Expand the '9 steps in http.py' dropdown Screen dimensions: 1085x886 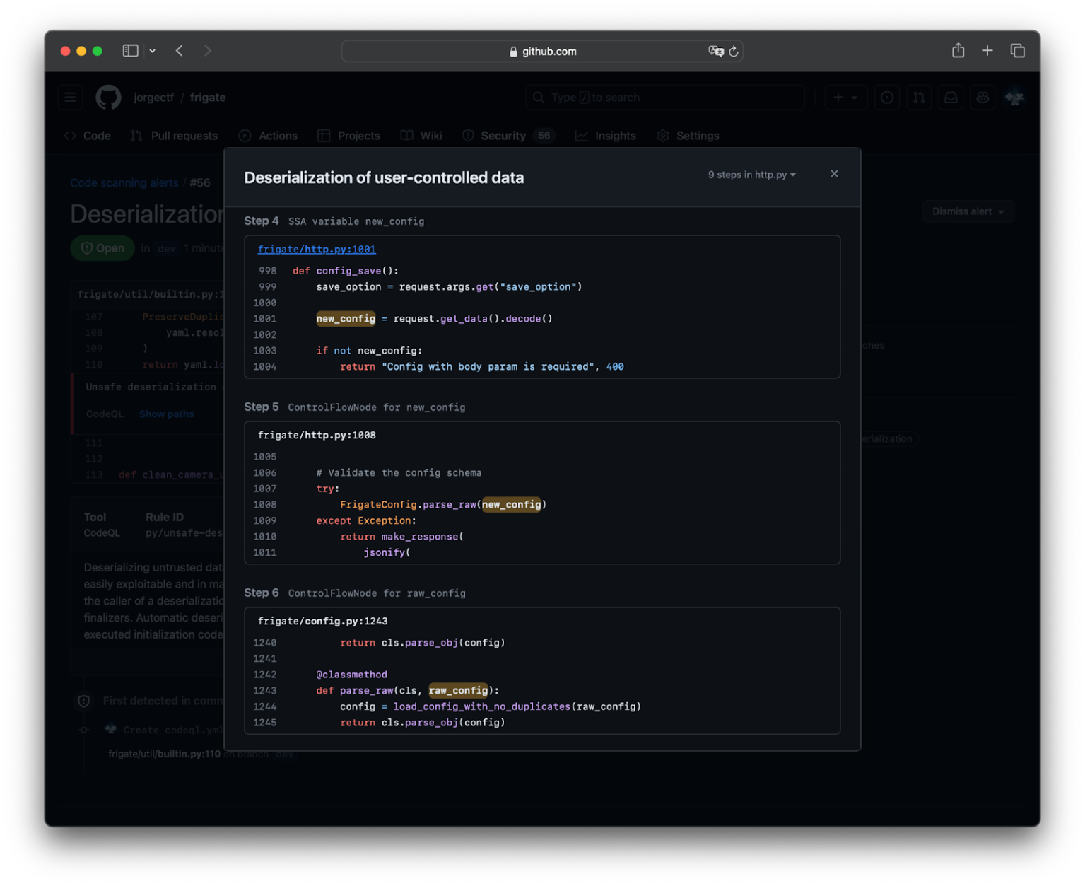751,174
